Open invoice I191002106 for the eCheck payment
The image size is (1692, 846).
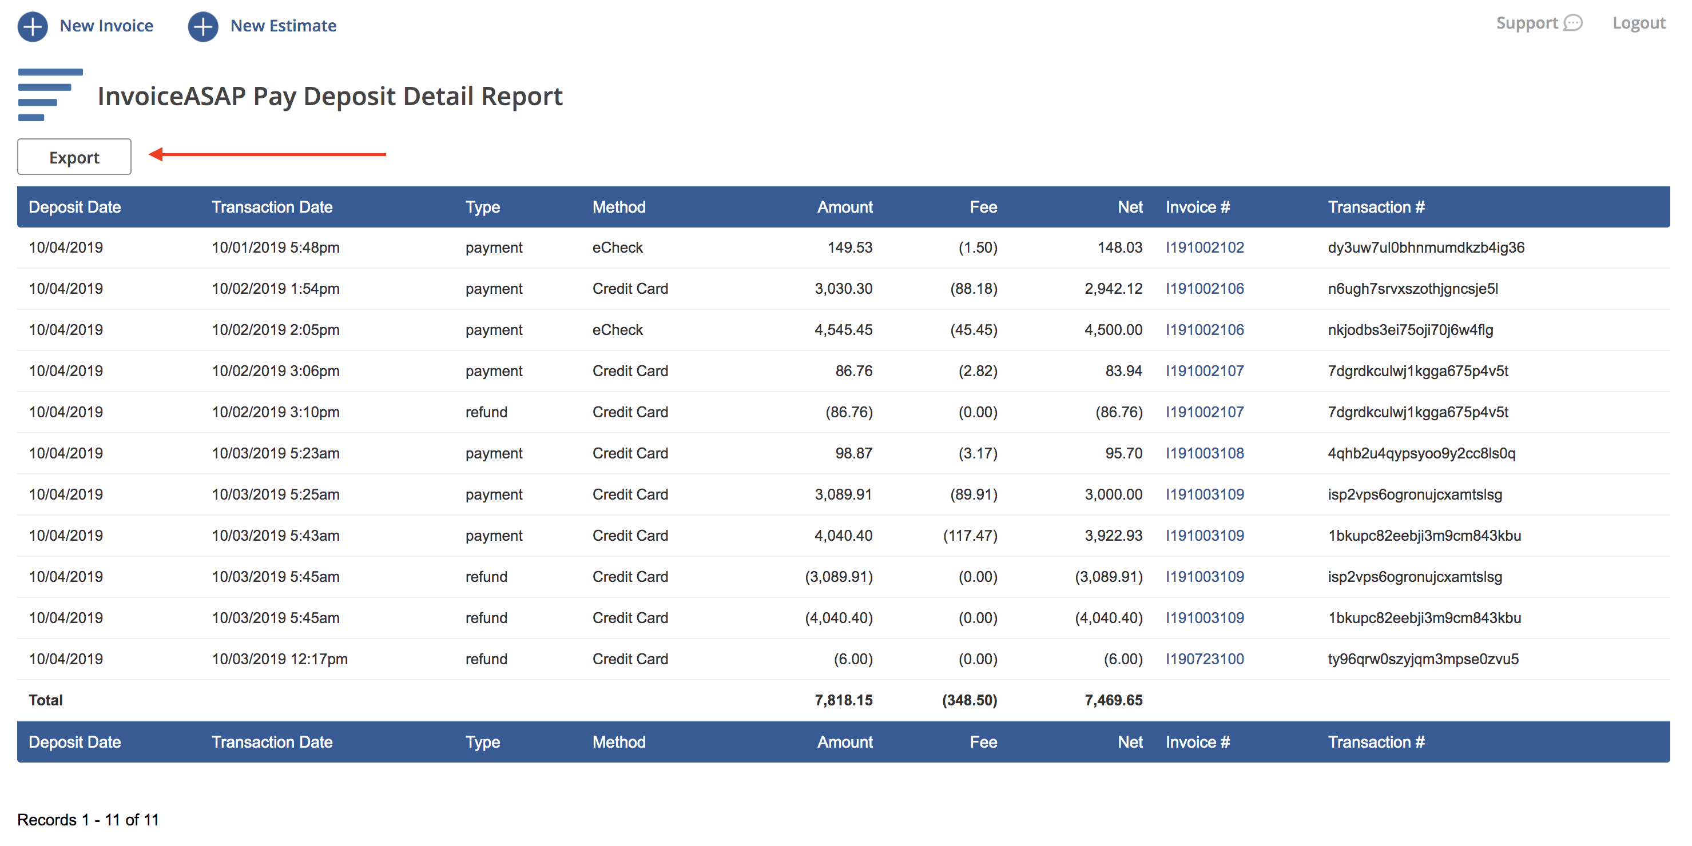tap(1205, 329)
